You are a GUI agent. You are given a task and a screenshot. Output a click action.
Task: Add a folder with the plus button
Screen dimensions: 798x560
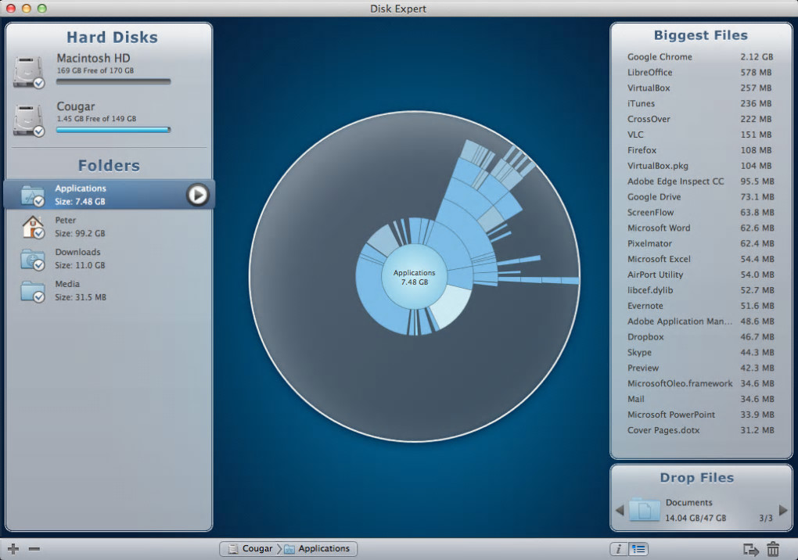click(14, 549)
